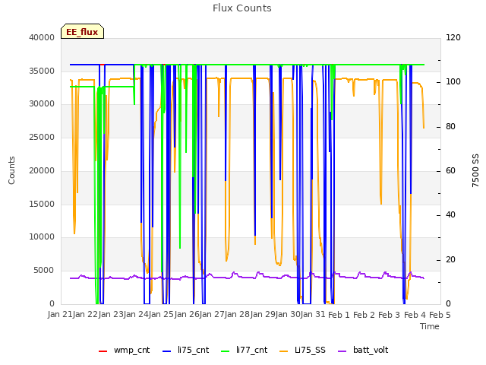Viewport: 486px width, 365px height.
Task: Click the EE_flux tab label
Action: coord(82,32)
